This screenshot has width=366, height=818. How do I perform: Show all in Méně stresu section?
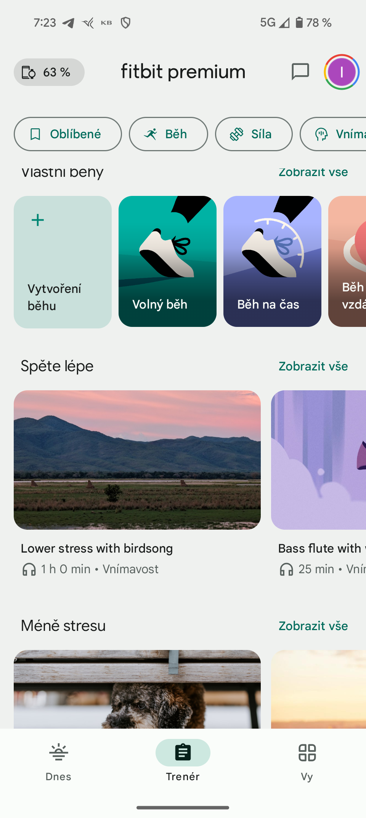(x=313, y=626)
